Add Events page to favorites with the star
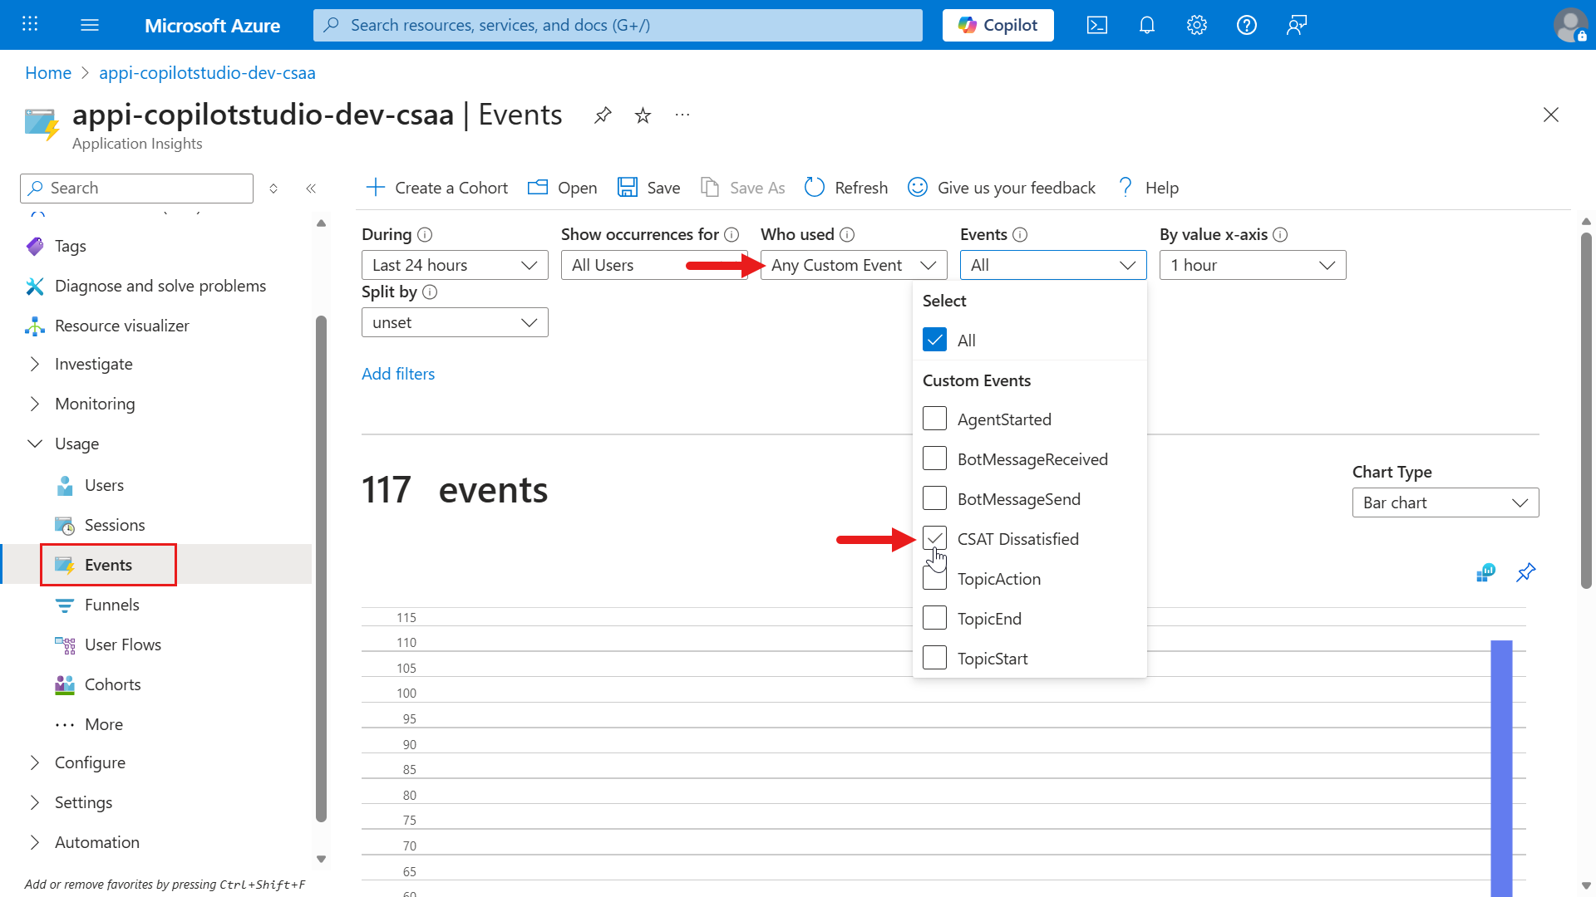The height and width of the screenshot is (897, 1596). pyautogui.click(x=643, y=115)
